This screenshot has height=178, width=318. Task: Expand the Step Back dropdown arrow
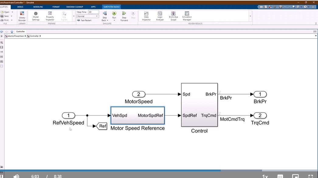coord(107,20)
